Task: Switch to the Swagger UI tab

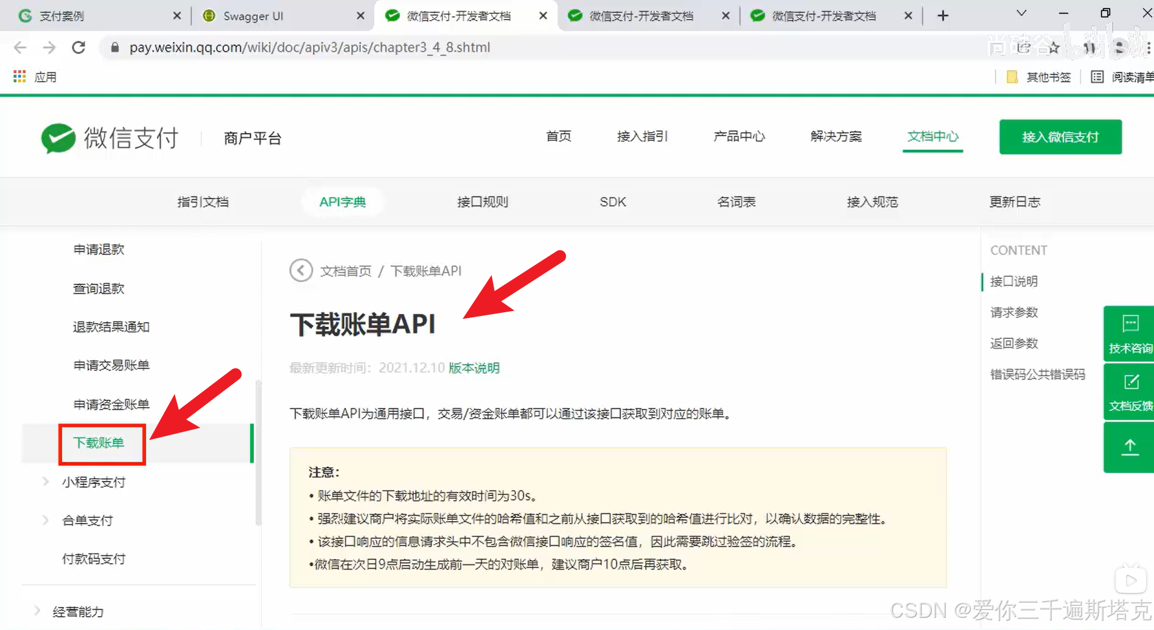Action: point(283,16)
